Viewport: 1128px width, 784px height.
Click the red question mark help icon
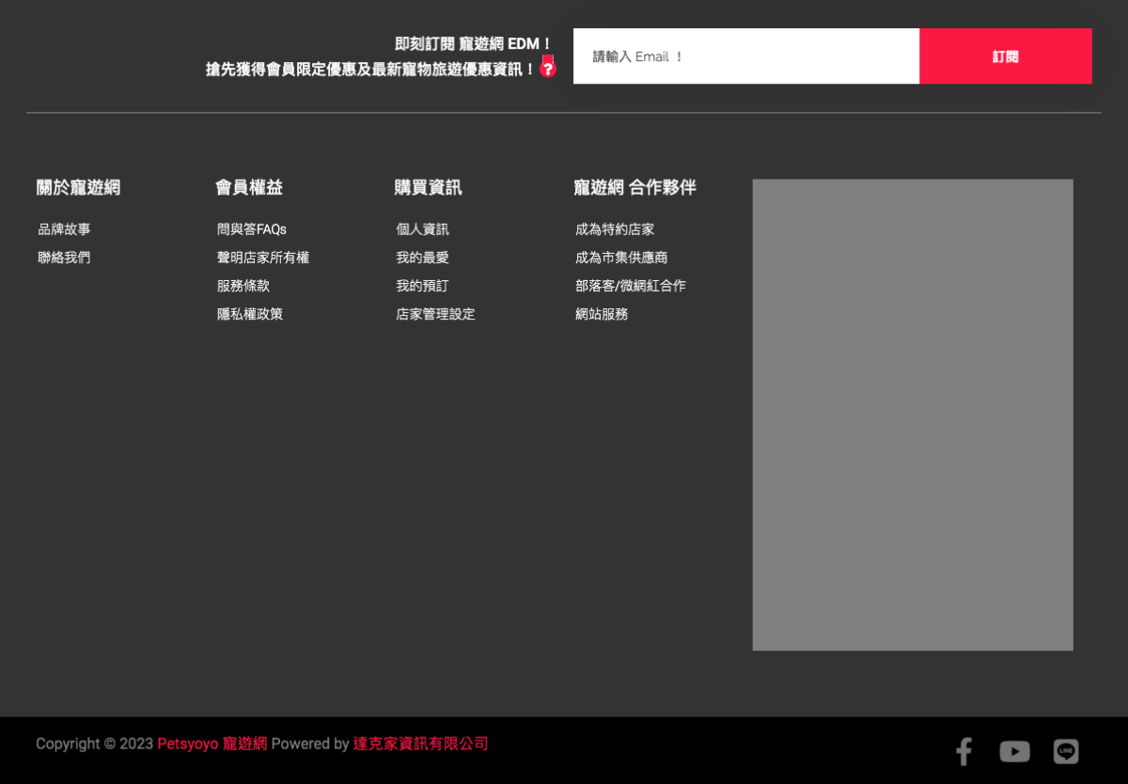[548, 69]
